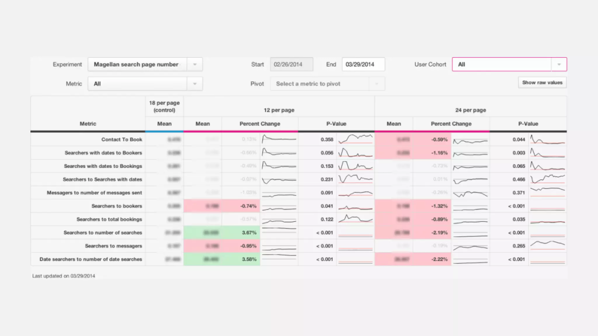The image size is (598, 336).
Task: Click Searchers with dates to Bookers 24-per-page p-value sparkline
Action: click(547, 153)
